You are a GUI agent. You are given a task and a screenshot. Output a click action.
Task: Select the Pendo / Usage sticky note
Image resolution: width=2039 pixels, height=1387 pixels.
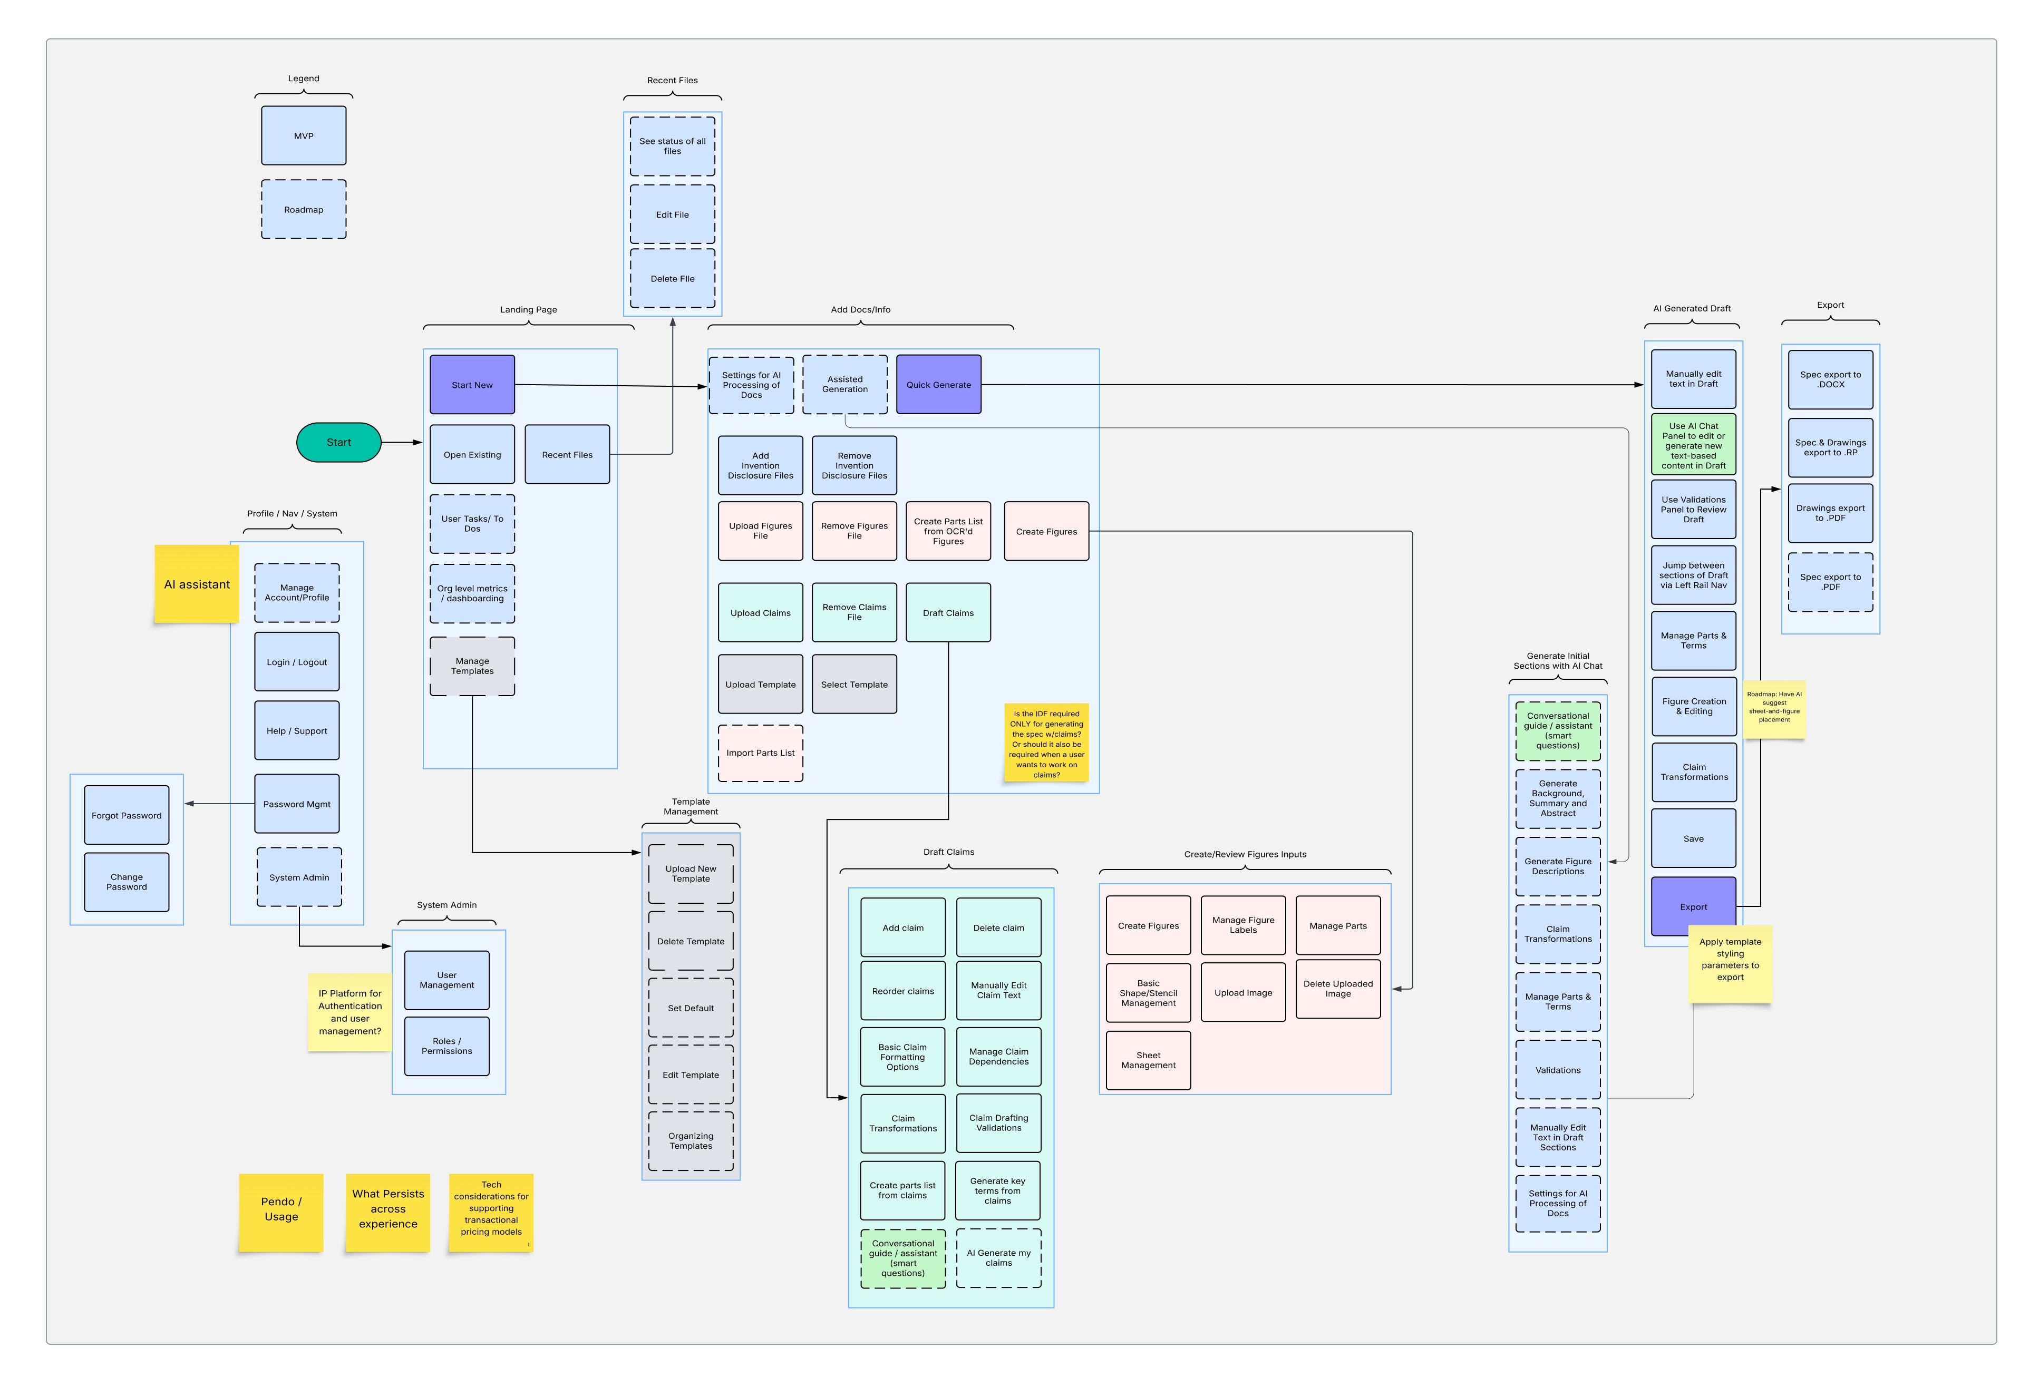pyautogui.click(x=281, y=1213)
